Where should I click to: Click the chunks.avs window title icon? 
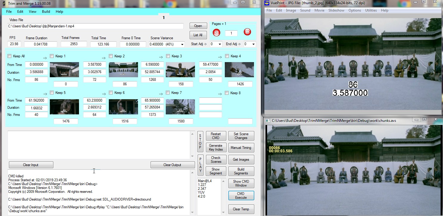(x=268, y=121)
